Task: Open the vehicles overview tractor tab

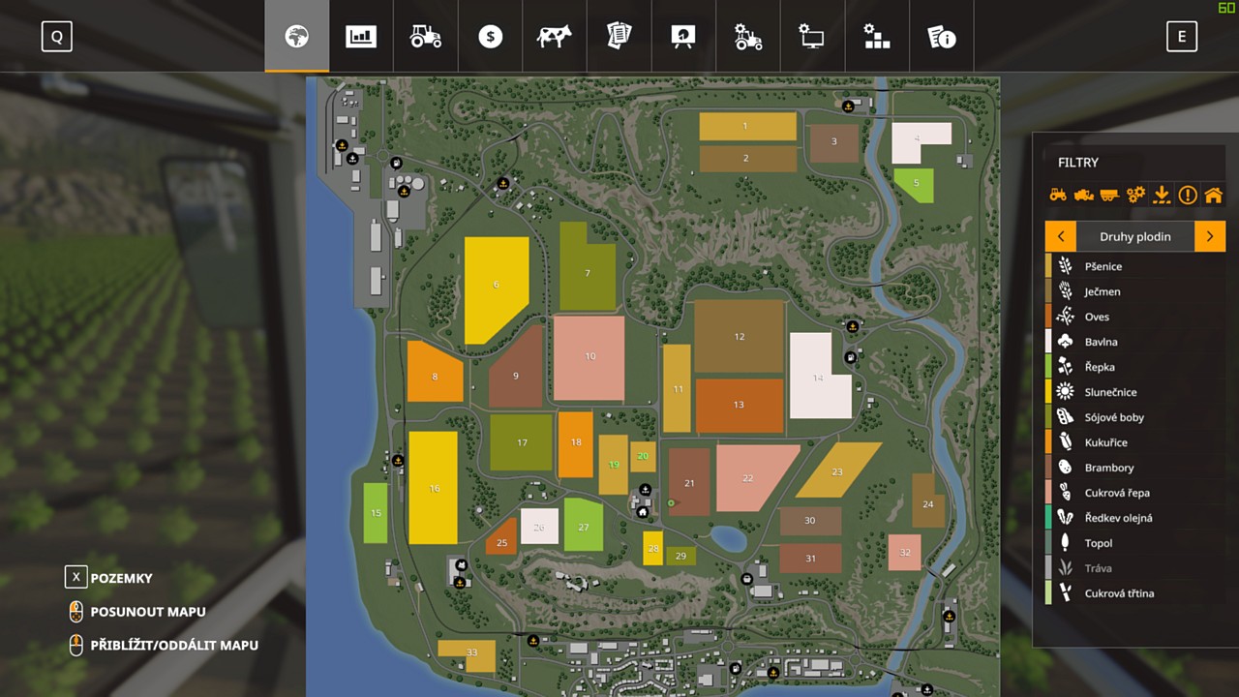Action: pyautogui.click(x=426, y=37)
